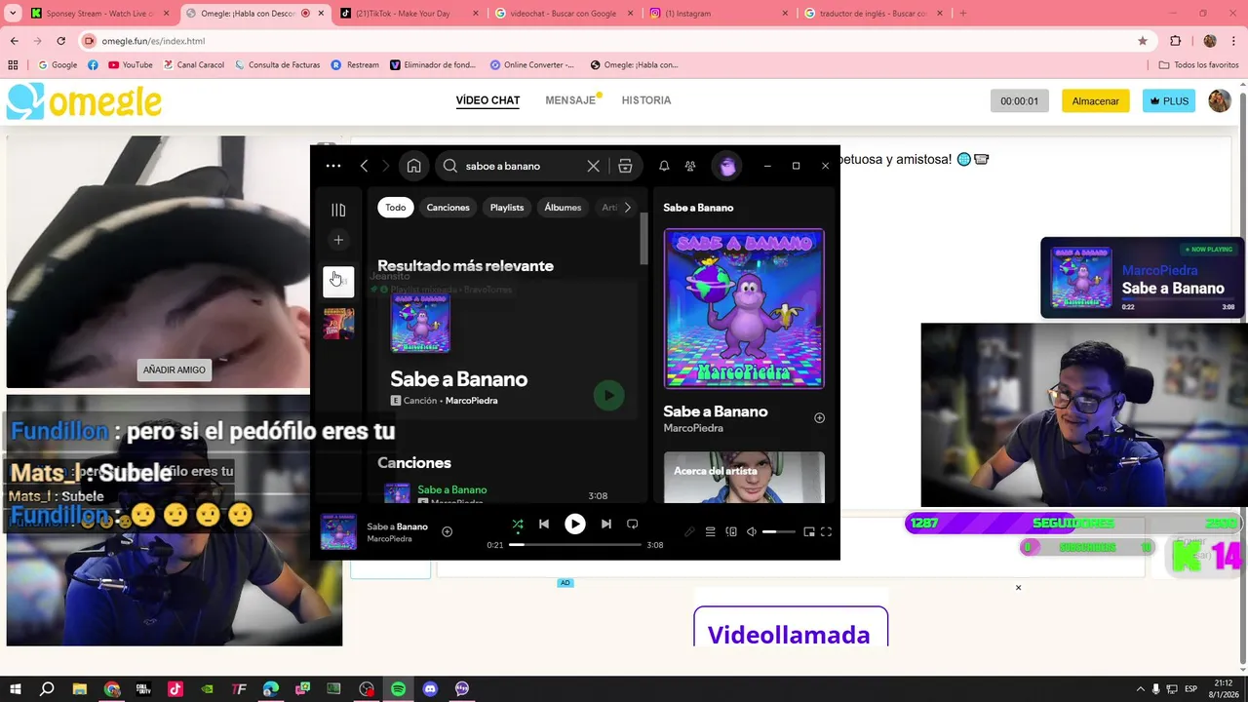Open Chrome extensions puzzle icon
The width and height of the screenshot is (1248, 702).
(1175, 41)
